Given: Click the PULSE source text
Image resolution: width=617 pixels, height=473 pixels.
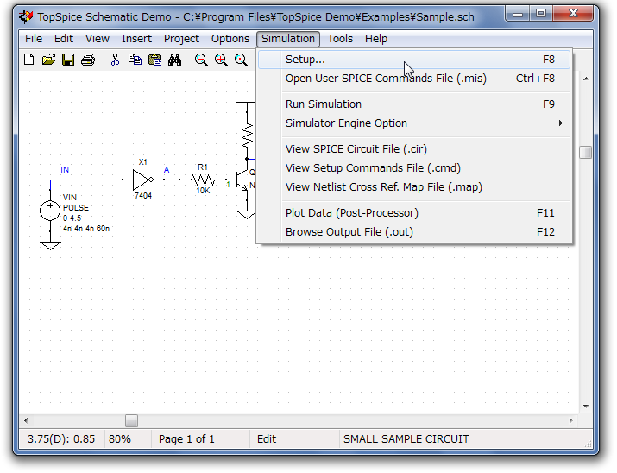Looking at the screenshot, I should click(x=76, y=207).
